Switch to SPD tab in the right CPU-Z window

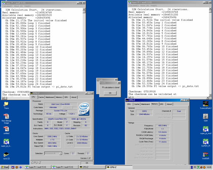[x=161, y=104]
